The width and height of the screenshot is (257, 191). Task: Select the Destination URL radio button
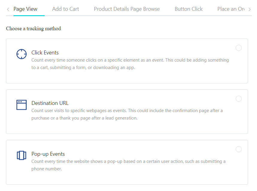(239, 99)
